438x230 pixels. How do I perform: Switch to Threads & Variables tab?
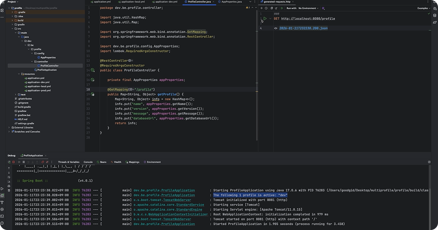[x=68, y=162]
